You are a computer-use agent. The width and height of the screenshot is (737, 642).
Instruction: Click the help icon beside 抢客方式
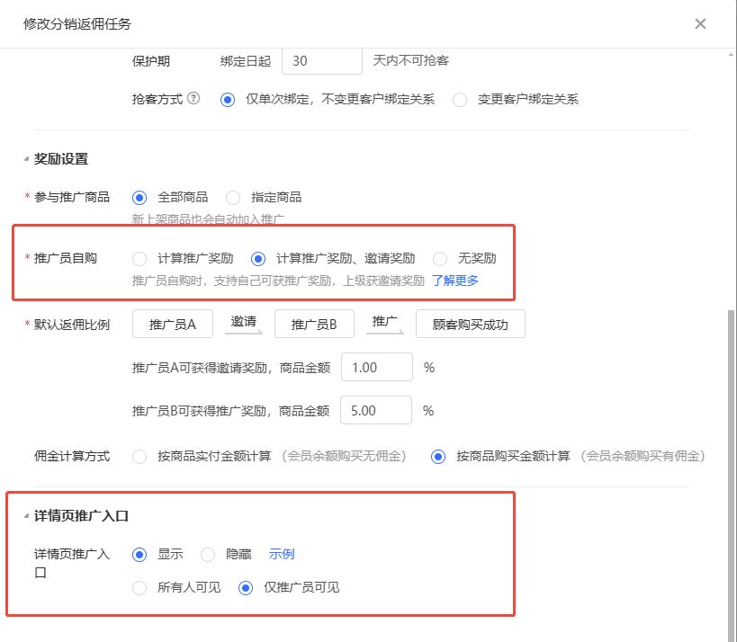pyautogui.click(x=193, y=100)
